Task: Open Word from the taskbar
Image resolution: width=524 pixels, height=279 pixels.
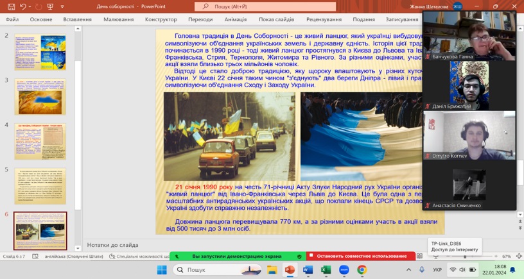Action: pyautogui.click(x=308, y=269)
